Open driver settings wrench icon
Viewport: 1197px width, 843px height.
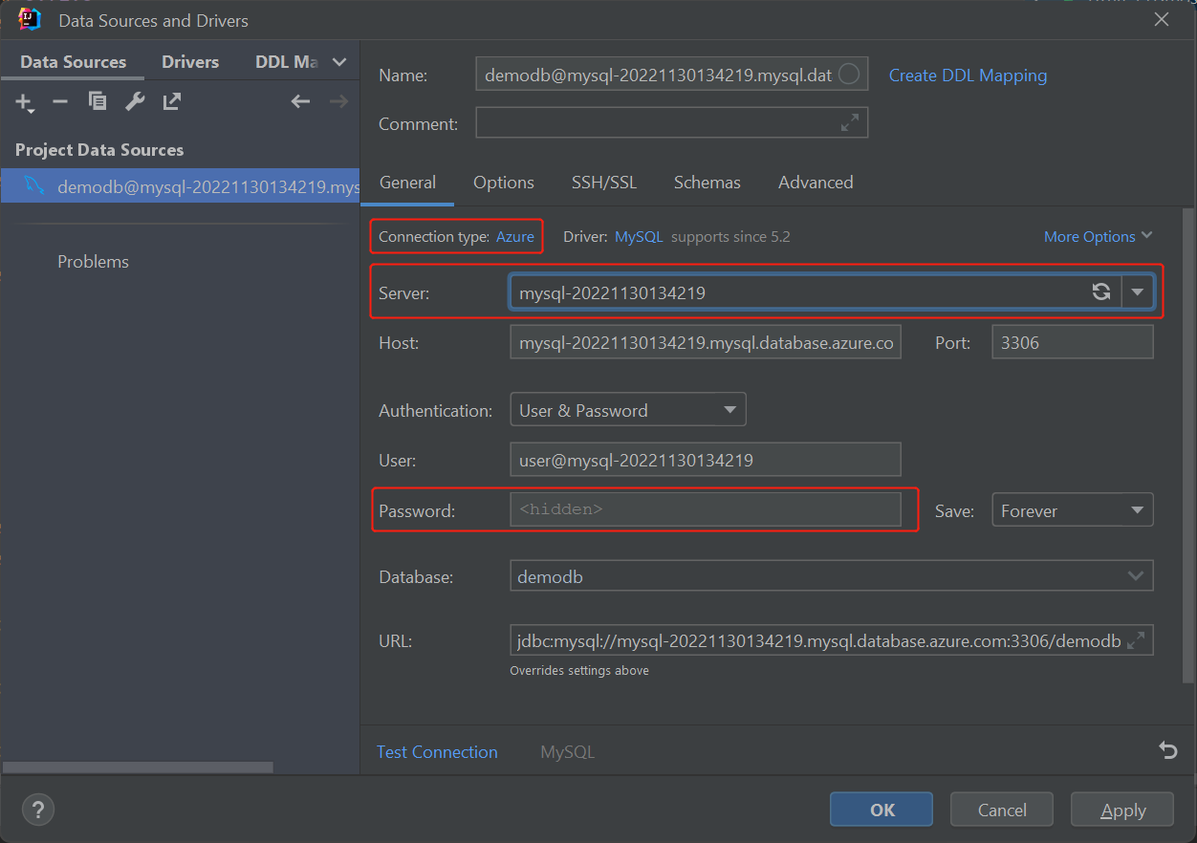click(x=135, y=101)
